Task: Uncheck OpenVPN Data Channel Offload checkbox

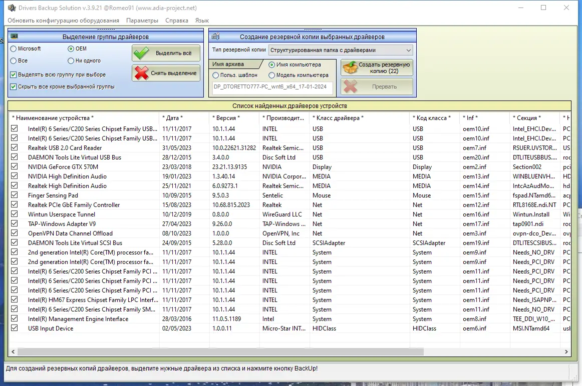Action: (x=15, y=233)
